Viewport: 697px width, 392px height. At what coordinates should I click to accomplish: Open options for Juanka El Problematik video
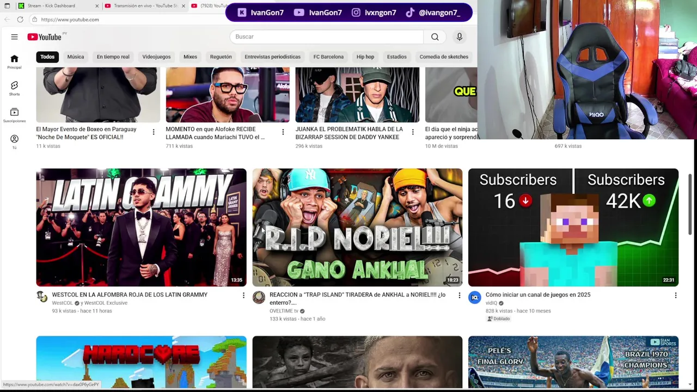coord(413,132)
